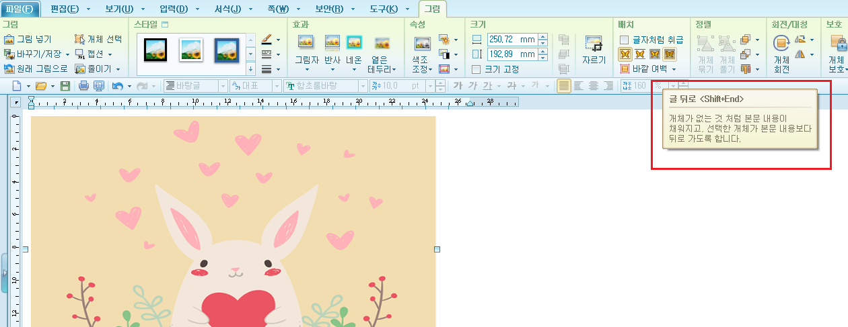Click the Print icon
Screen dimensions: 848x327
click(84, 86)
